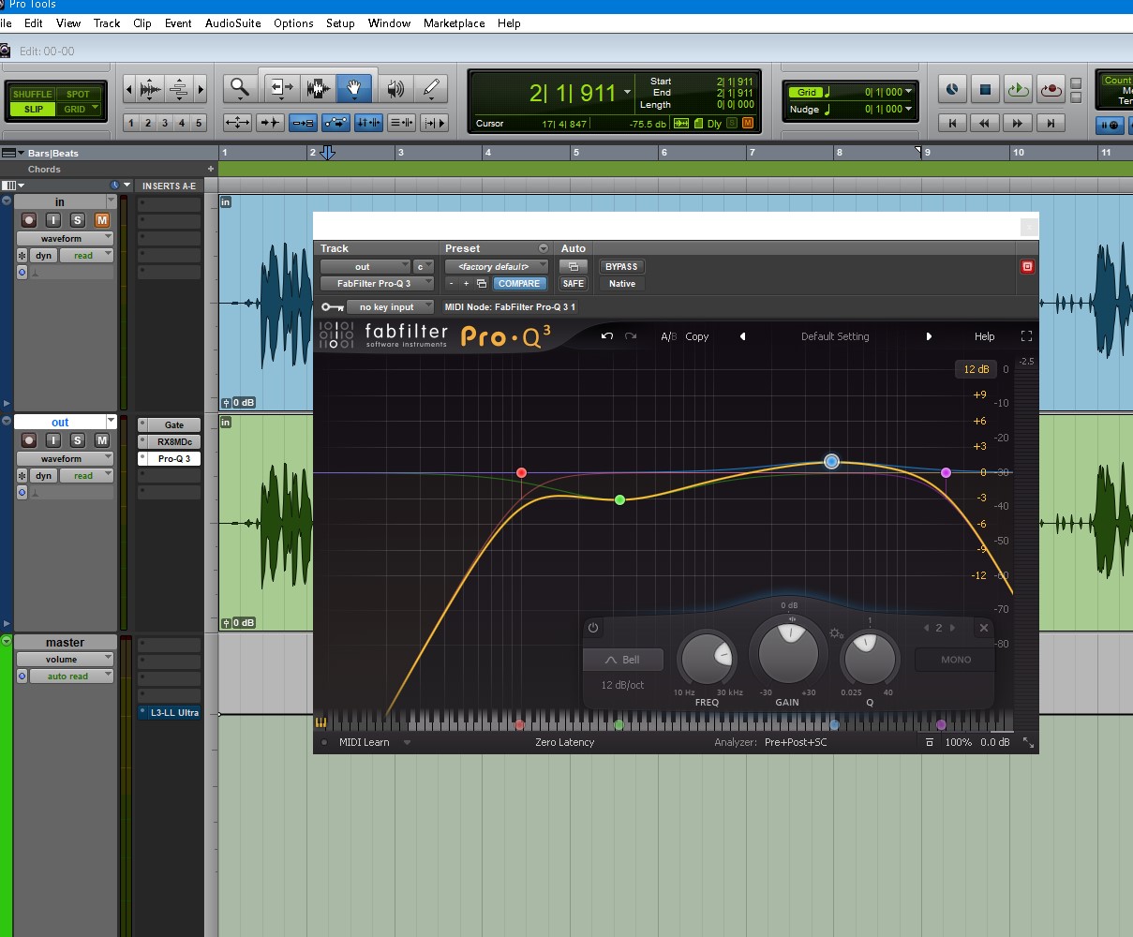1133x937 pixels.
Task: Open 'in' track waveform view selector
Action: [x=65, y=239]
